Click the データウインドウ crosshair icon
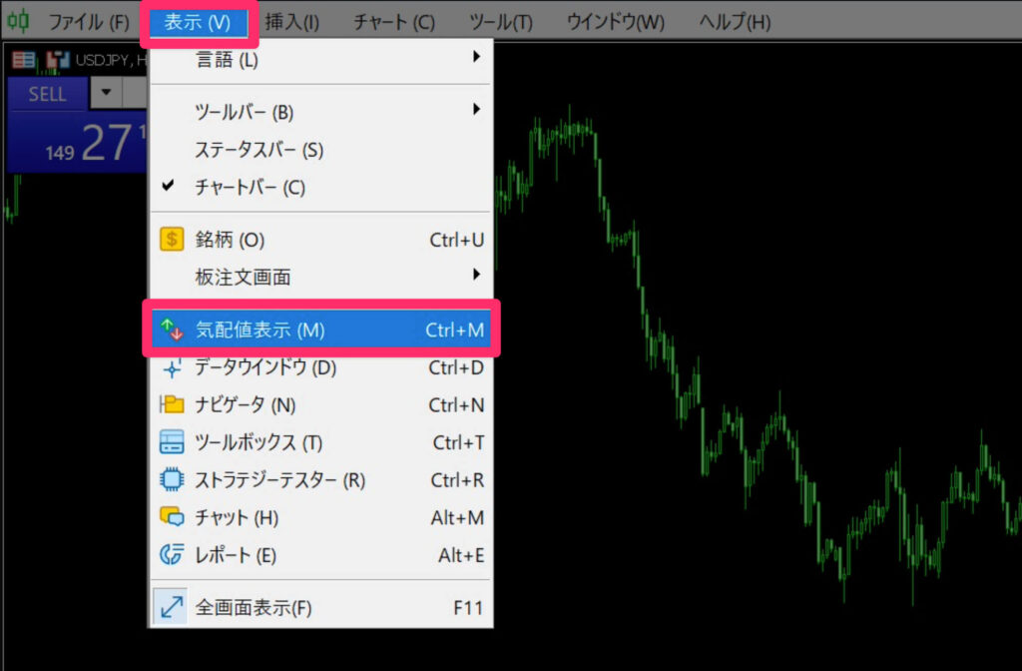This screenshot has width=1022, height=671. tap(170, 366)
